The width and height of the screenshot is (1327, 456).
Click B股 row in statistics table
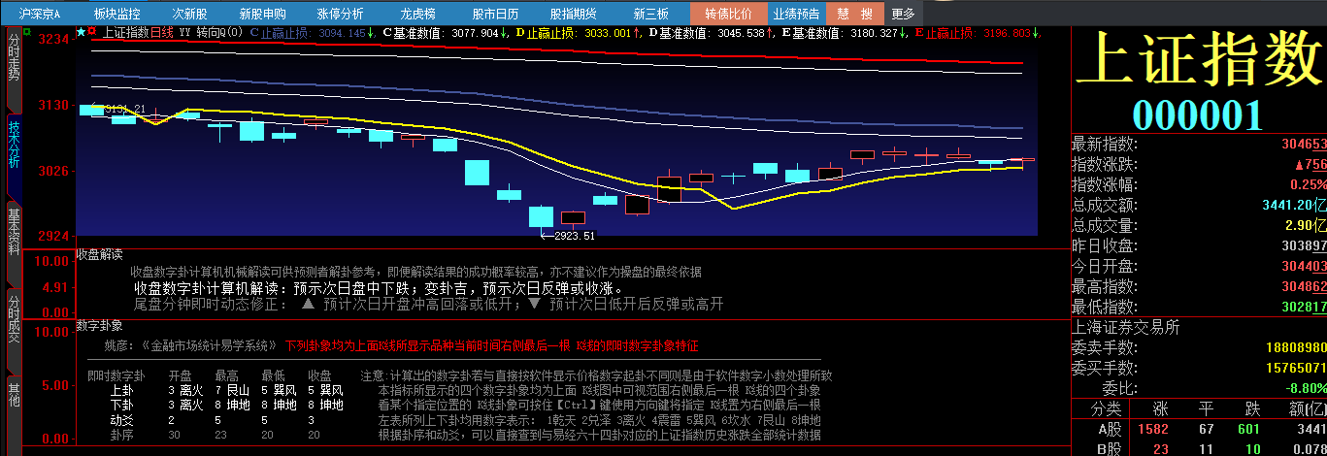[x=1199, y=449]
